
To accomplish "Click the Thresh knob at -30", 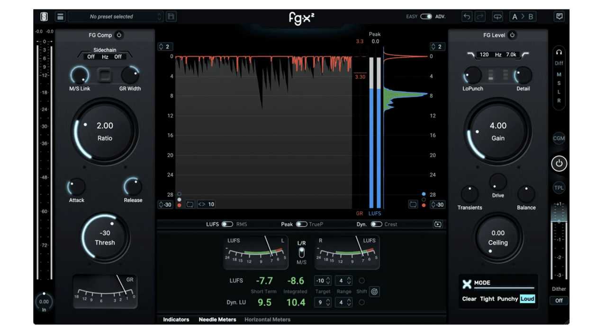I will pos(105,238).
